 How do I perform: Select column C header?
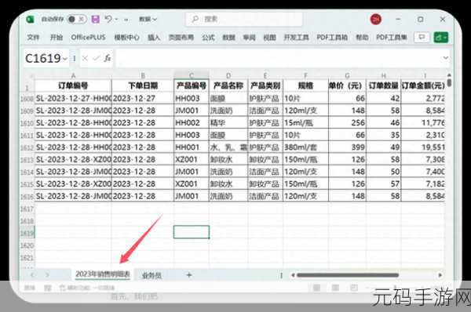coord(192,75)
